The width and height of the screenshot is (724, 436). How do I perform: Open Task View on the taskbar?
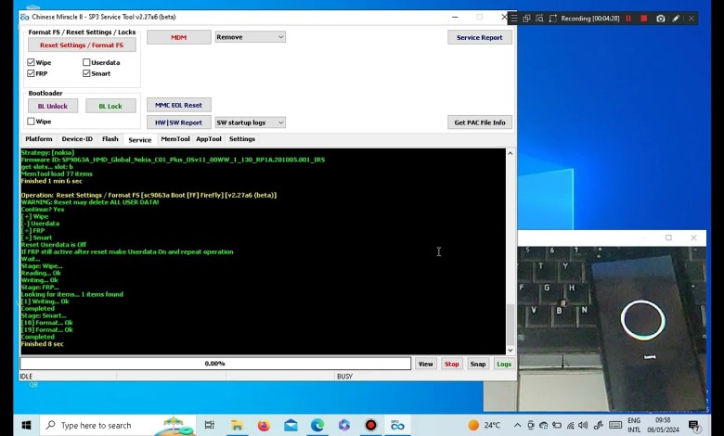click(209, 425)
